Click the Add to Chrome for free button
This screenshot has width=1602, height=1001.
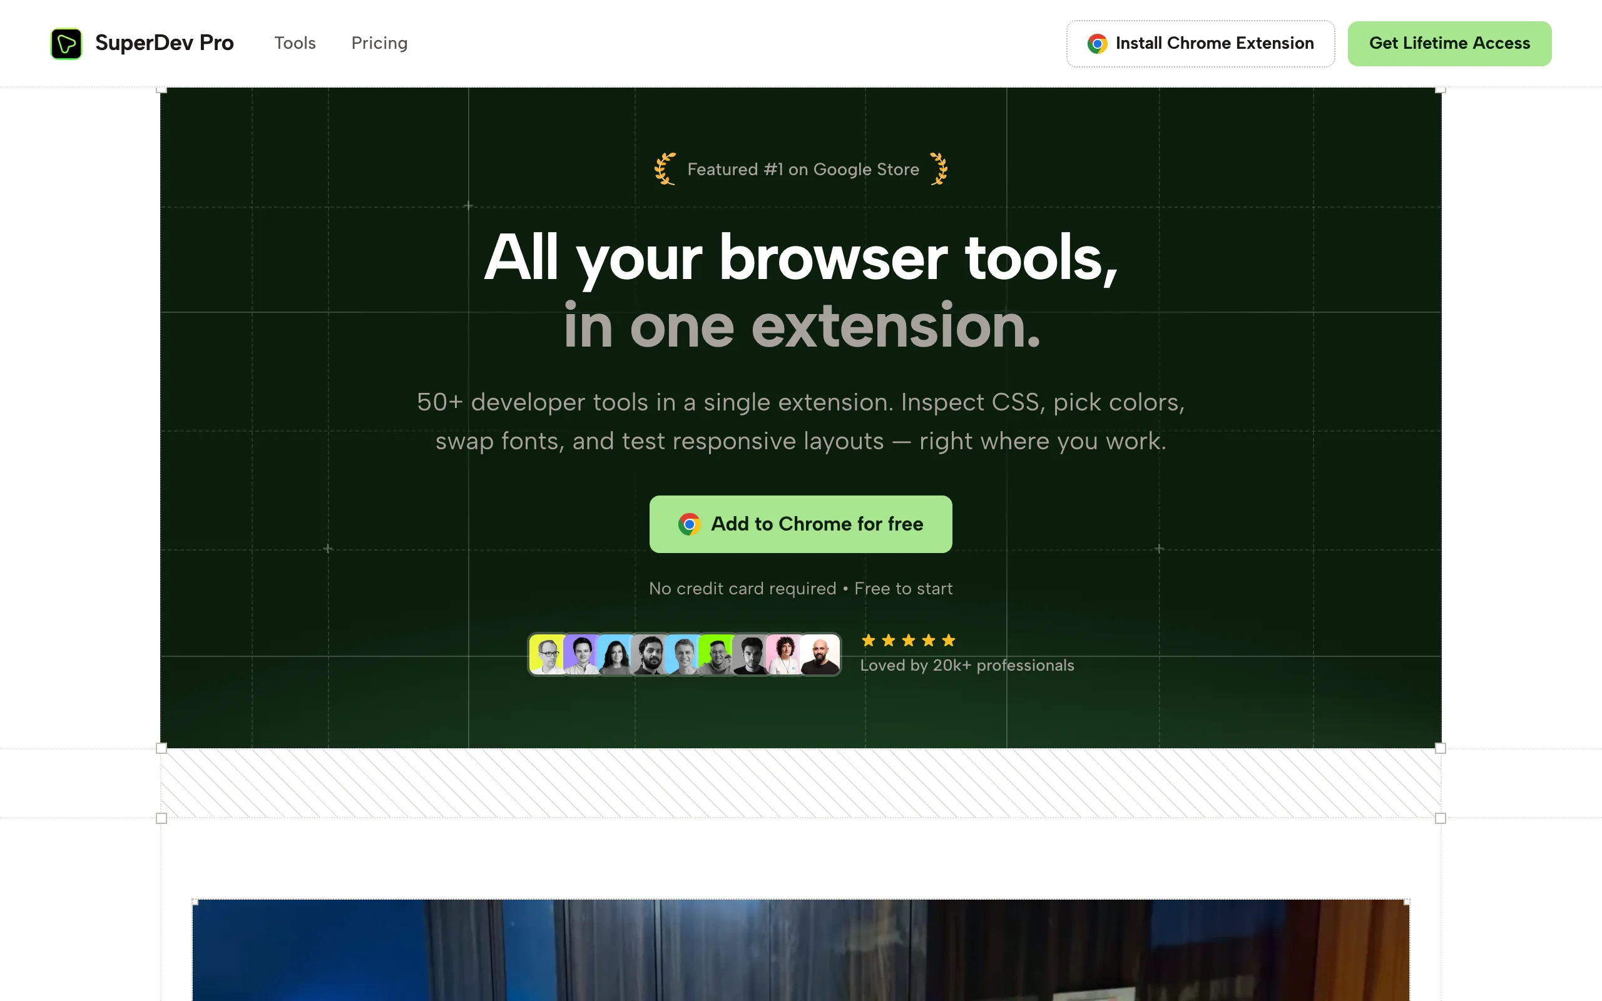[800, 524]
